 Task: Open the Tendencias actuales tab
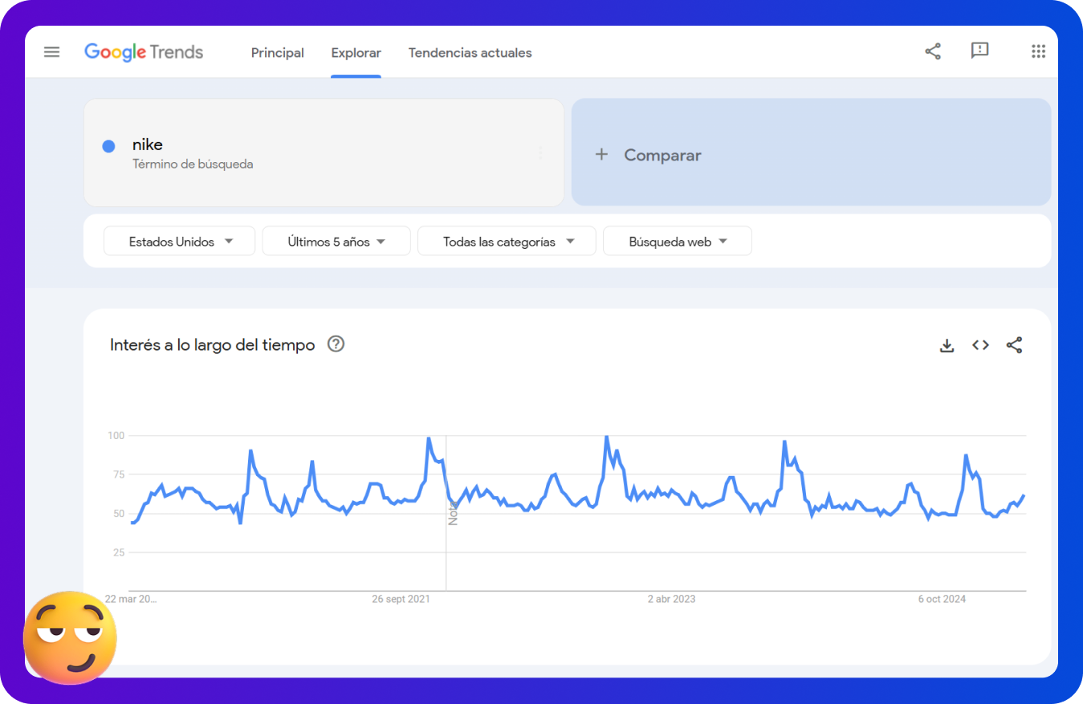coord(470,53)
